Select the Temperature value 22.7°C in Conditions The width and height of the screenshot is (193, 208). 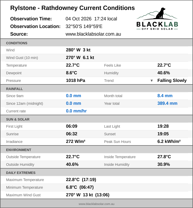point(73,65)
